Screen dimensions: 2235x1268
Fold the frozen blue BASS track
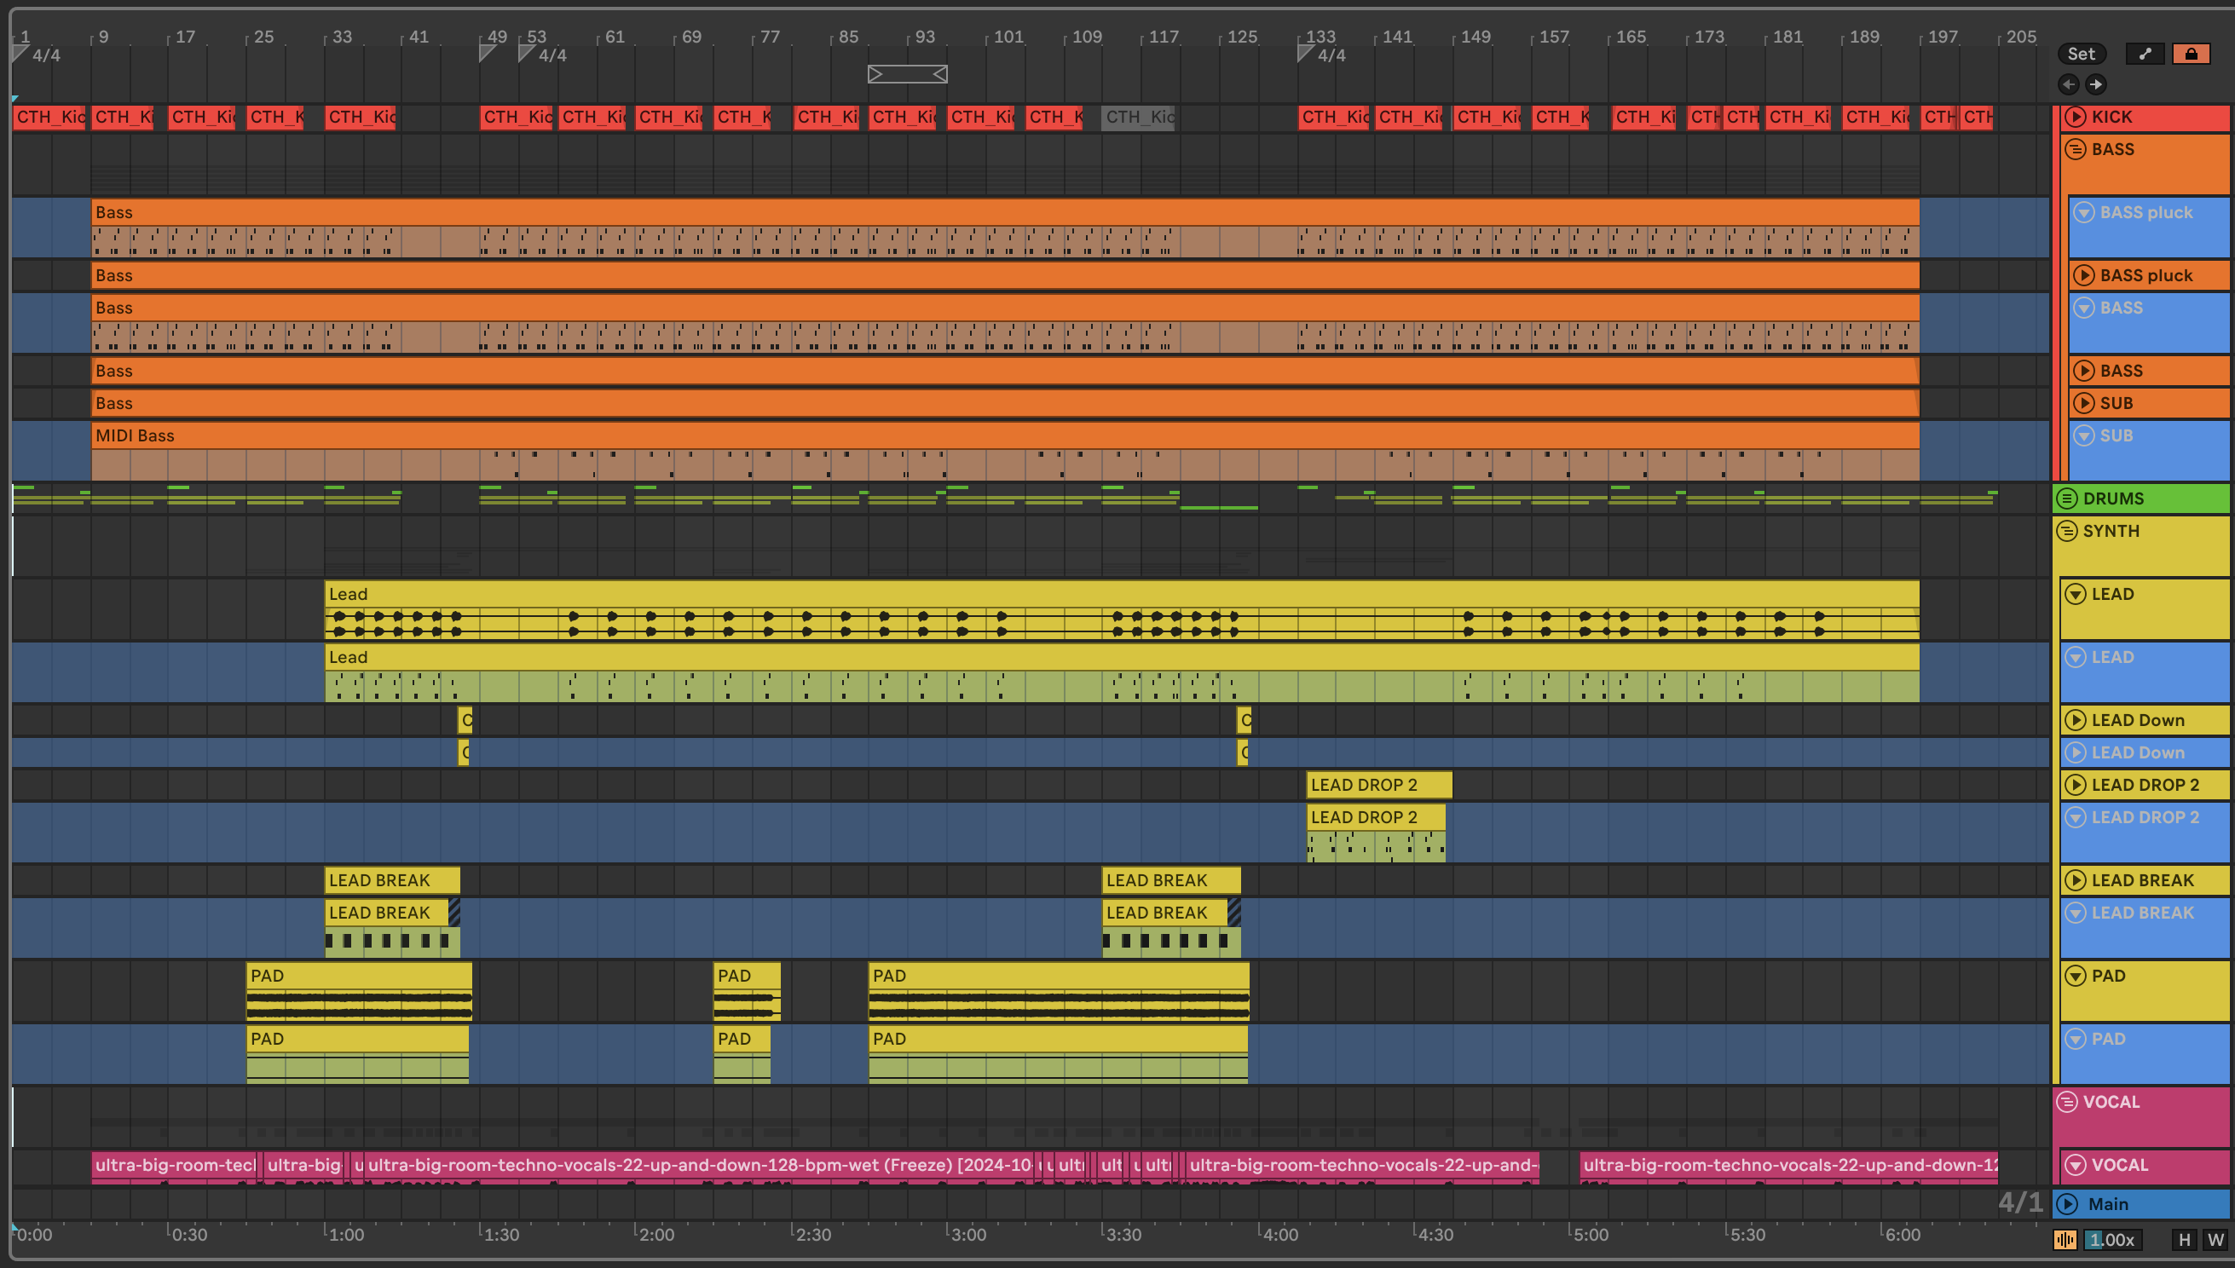coord(2084,308)
